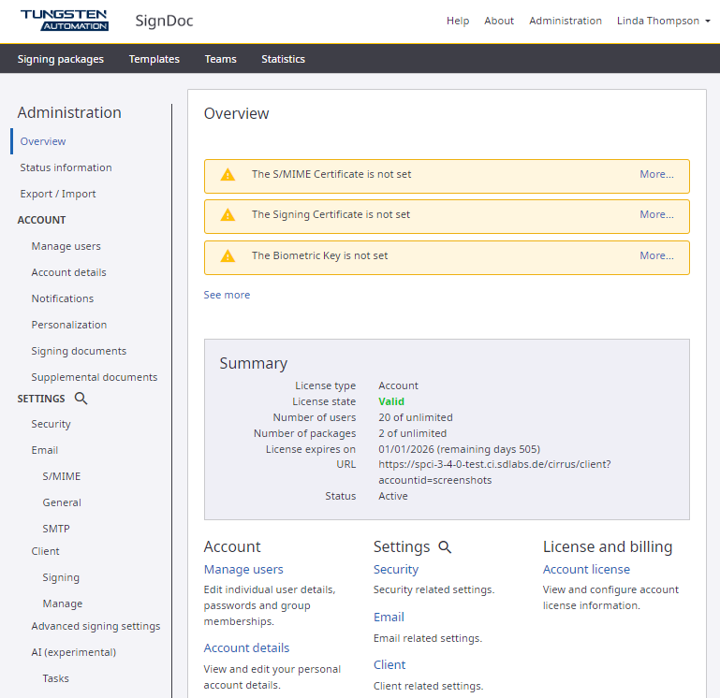
Task: Select AI (experimental) in the sidebar
Action: pyautogui.click(x=73, y=652)
